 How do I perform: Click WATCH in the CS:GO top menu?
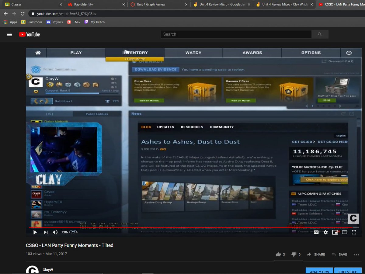[x=193, y=53]
